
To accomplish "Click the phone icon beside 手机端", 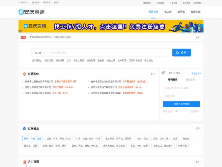I will 170,3.
